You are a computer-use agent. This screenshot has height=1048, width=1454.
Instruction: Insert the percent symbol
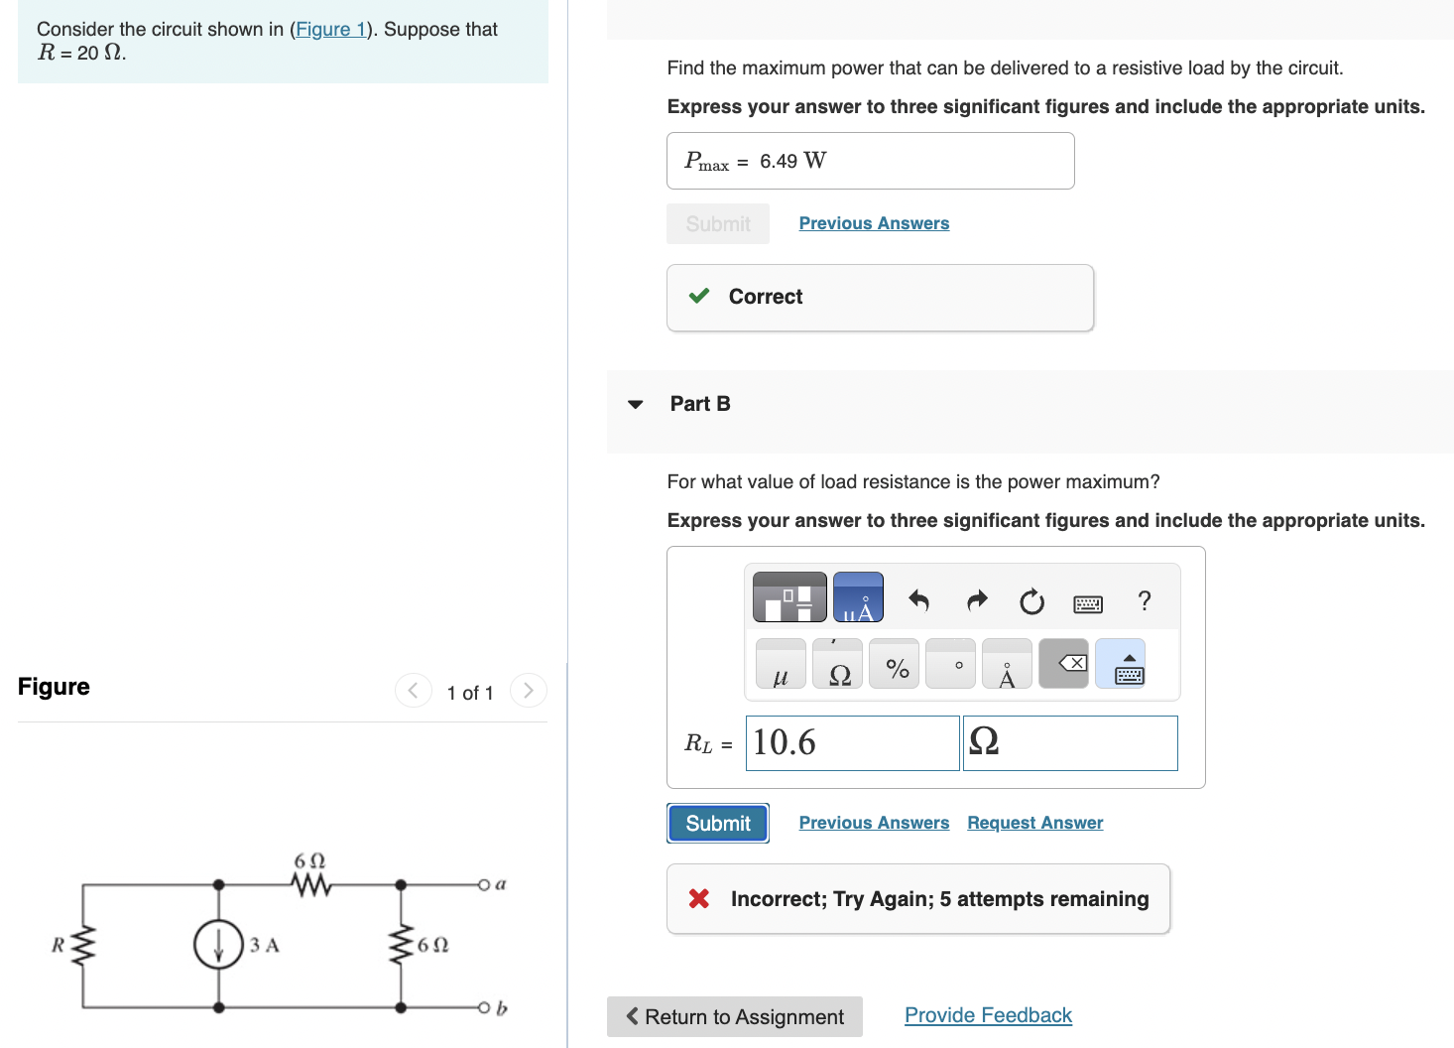(895, 665)
